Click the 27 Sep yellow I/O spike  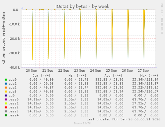pos(144,34)
